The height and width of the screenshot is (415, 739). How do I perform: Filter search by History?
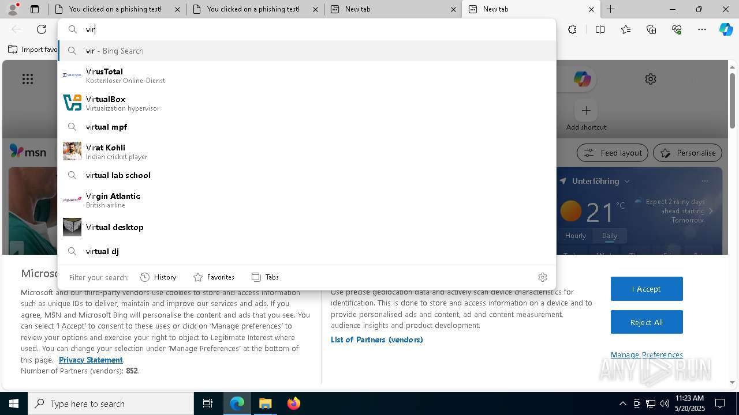click(x=159, y=277)
